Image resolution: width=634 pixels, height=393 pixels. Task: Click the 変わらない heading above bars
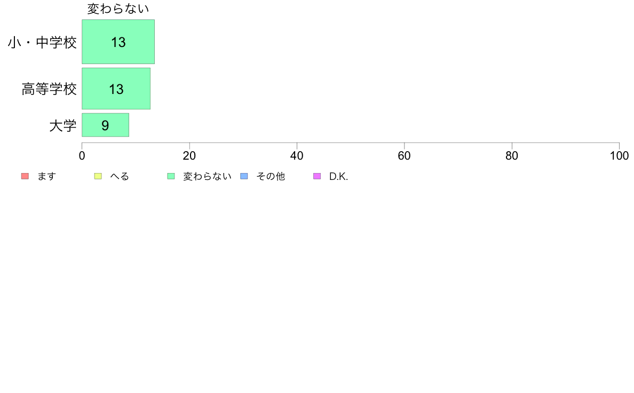tap(118, 9)
